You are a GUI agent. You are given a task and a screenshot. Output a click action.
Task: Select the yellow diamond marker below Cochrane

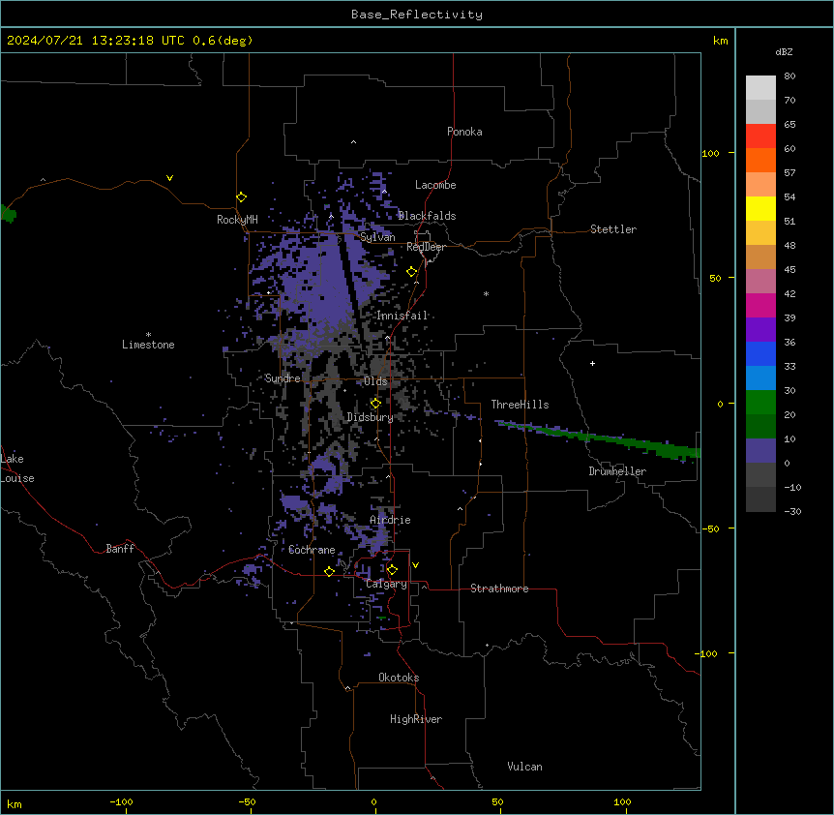point(329,571)
